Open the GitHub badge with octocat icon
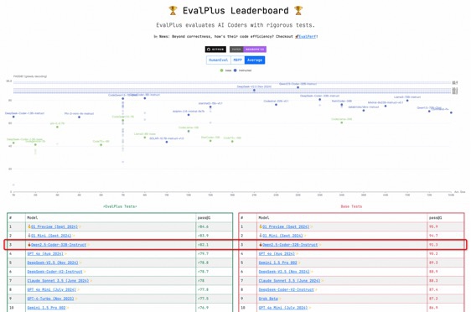This screenshot has height=312, width=471. (215, 49)
